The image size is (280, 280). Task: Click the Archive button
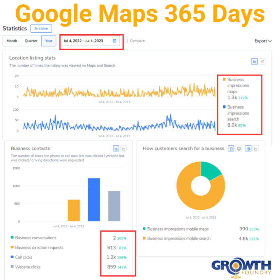pos(41,29)
